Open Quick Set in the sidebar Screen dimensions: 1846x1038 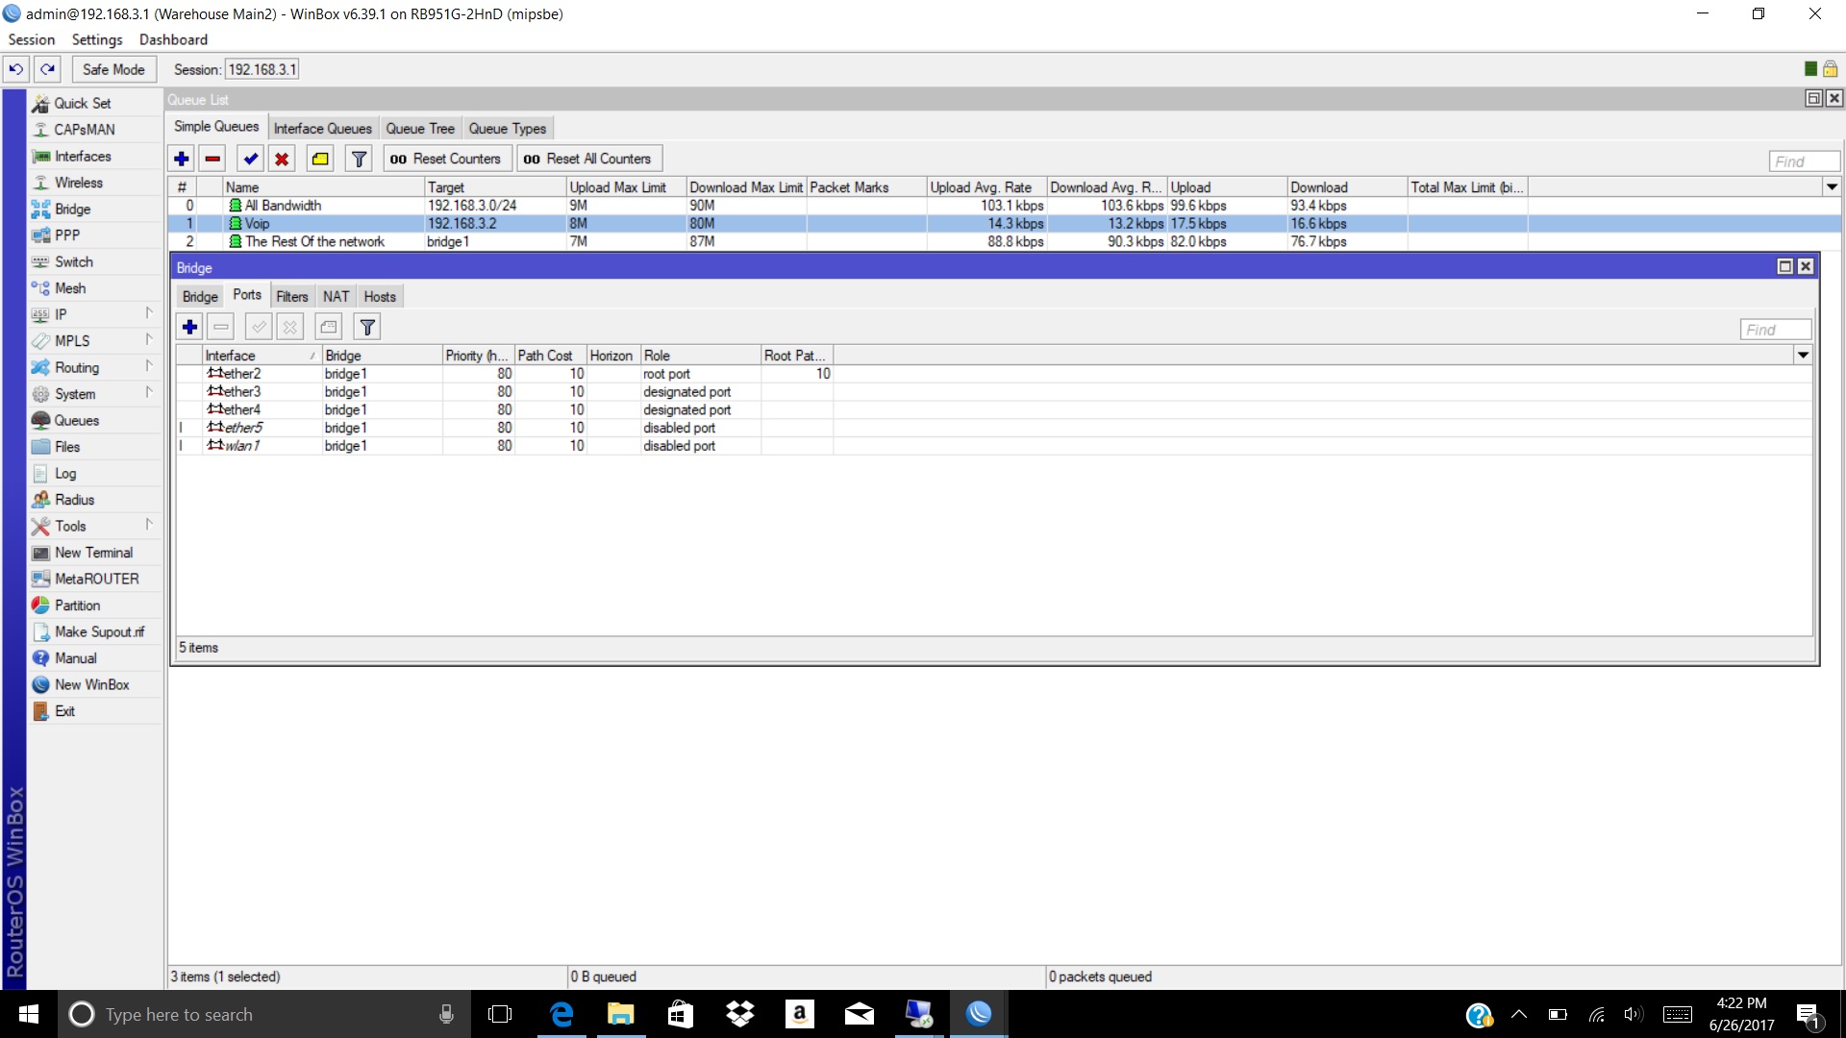pyautogui.click(x=94, y=103)
